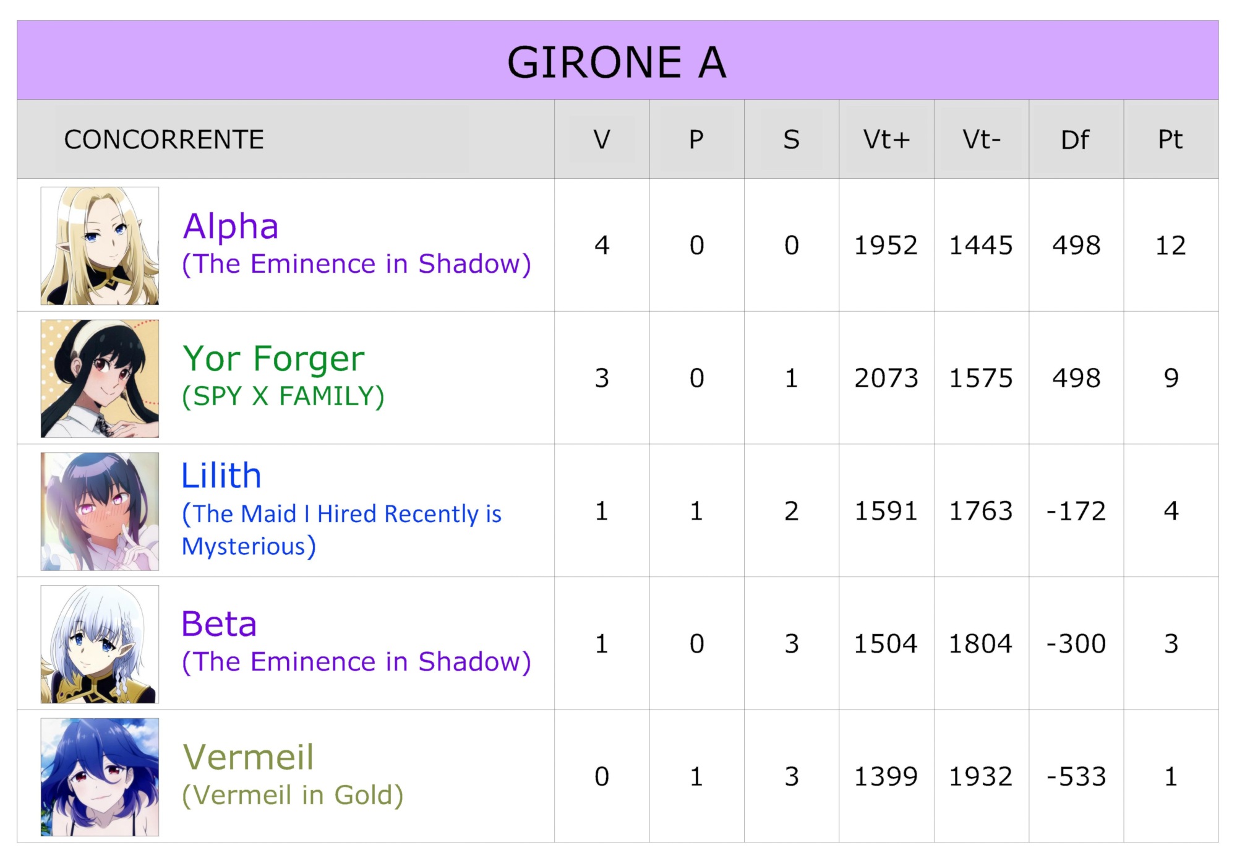The image size is (1237, 866).
Task: Select Lilith's Pt value 4
Action: pos(1171,511)
